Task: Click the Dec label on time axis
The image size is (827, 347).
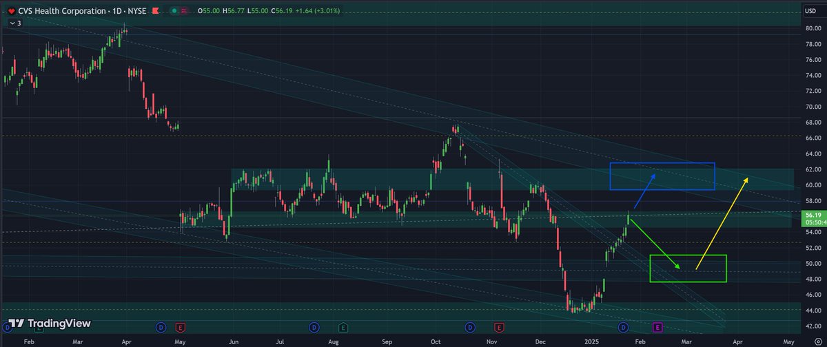Action: pyautogui.click(x=540, y=341)
